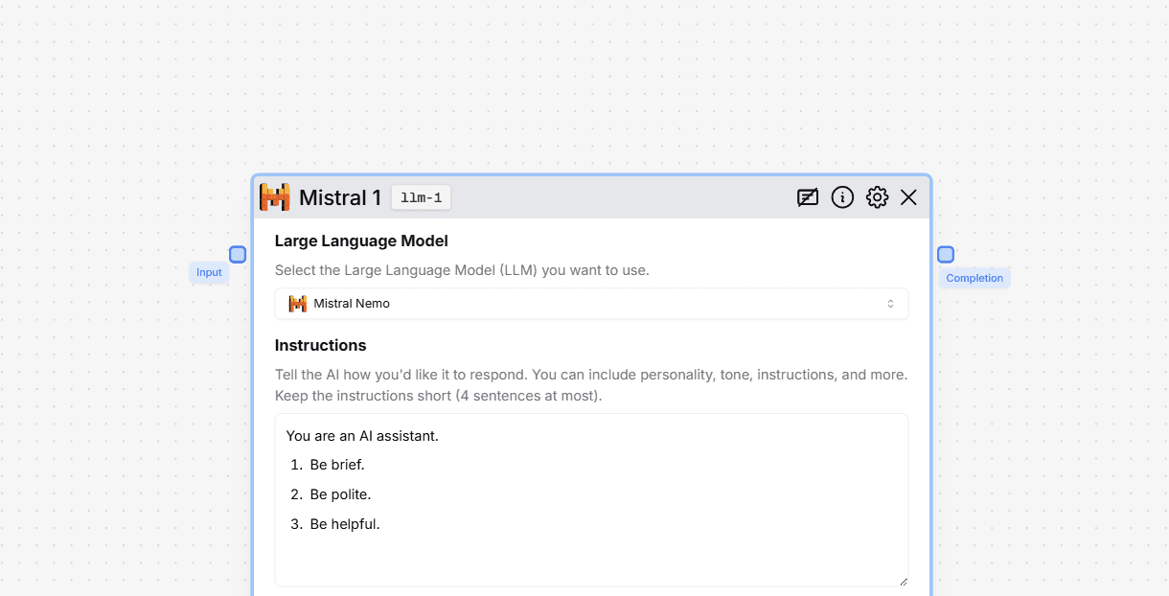The width and height of the screenshot is (1169, 596).
Task: Click the 'Be helpful.' list item
Action: tap(345, 524)
